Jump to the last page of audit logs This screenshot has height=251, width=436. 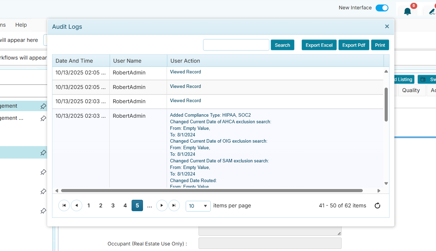tap(174, 205)
